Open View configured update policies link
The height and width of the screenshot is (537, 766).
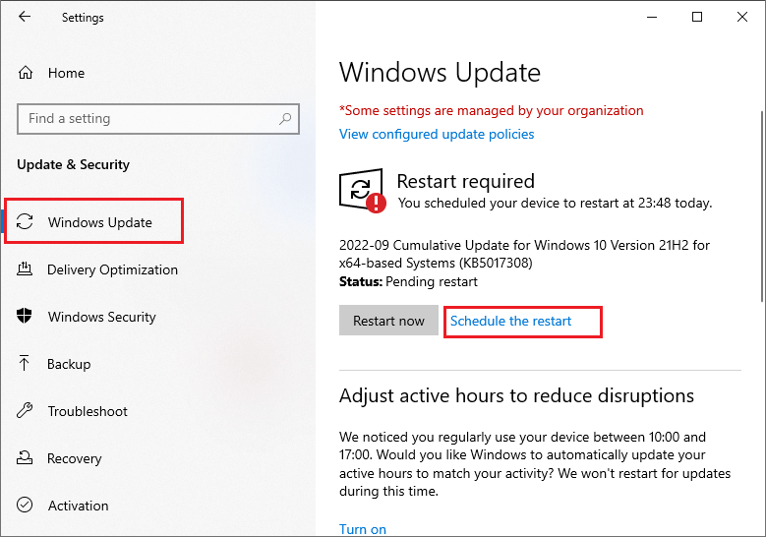coord(437,134)
